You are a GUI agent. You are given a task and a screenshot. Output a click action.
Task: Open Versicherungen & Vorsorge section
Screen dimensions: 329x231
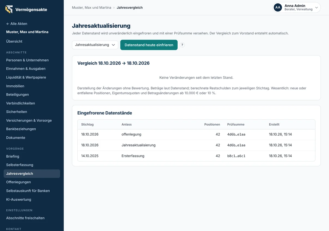[29, 120]
